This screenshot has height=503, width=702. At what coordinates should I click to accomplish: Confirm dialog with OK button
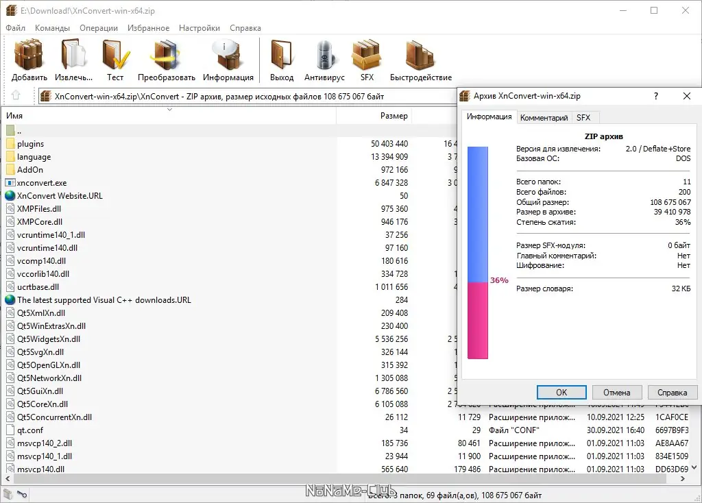coord(561,393)
